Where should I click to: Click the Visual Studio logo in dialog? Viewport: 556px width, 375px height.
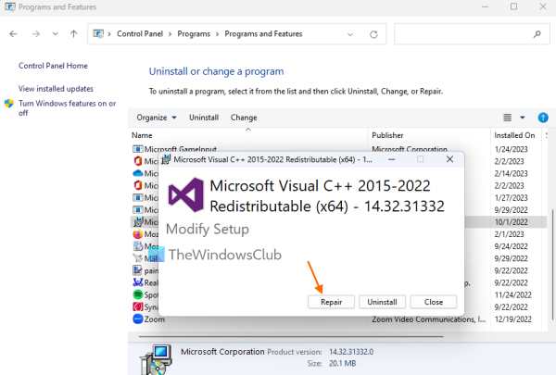coord(186,195)
